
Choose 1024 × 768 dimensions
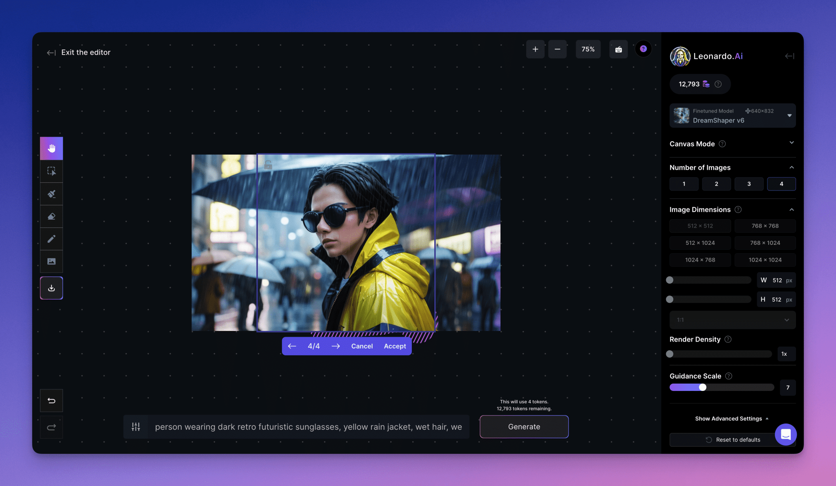700,260
